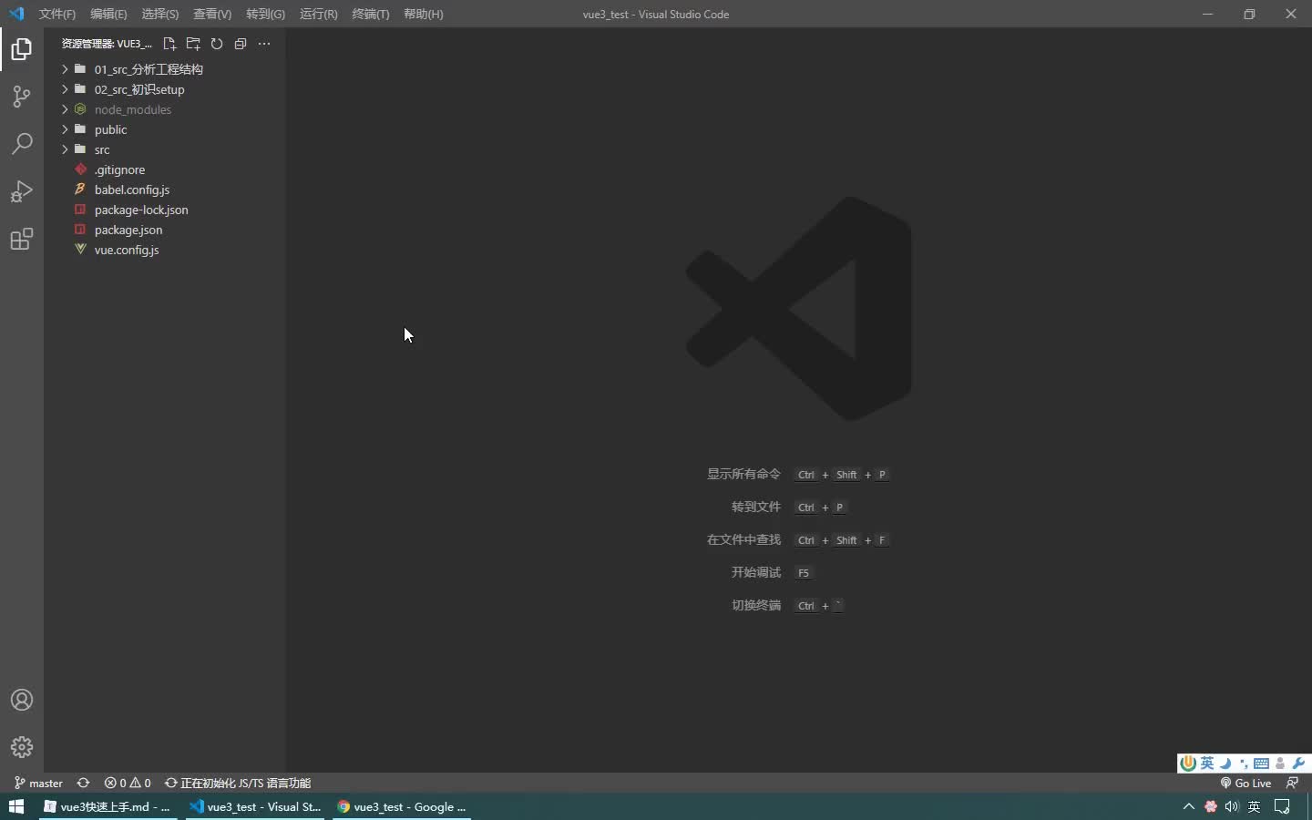Open the Run and Debug view
The height and width of the screenshot is (820, 1312).
(22, 191)
